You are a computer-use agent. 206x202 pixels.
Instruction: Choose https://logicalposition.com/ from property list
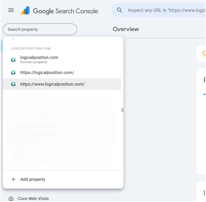[47, 73]
